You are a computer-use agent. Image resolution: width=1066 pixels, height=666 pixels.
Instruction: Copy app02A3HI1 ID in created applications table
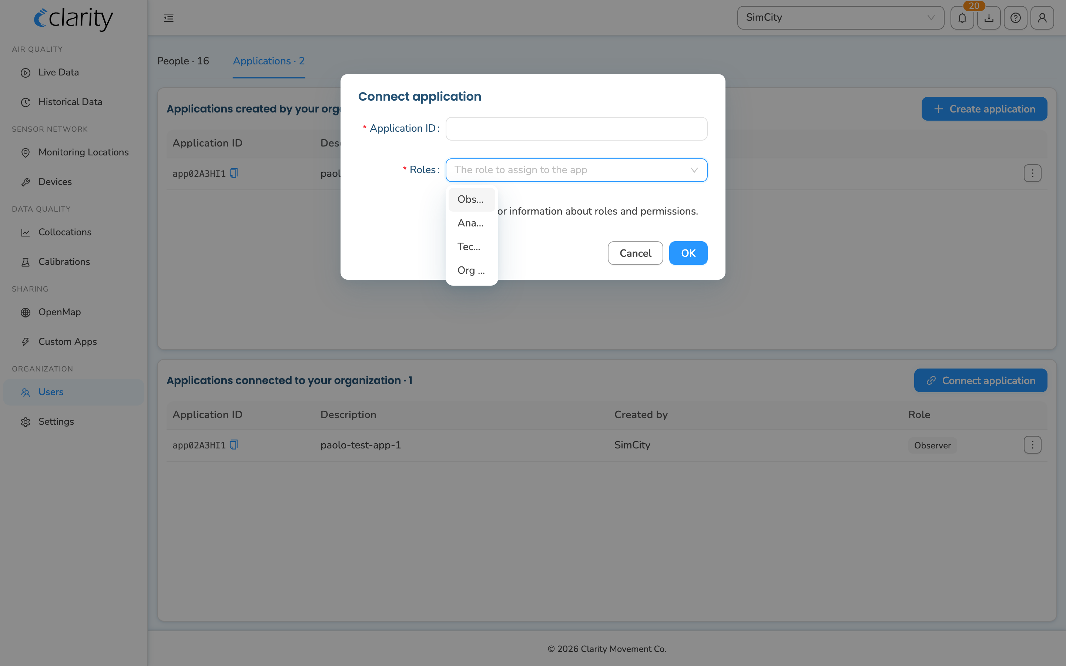pos(234,173)
